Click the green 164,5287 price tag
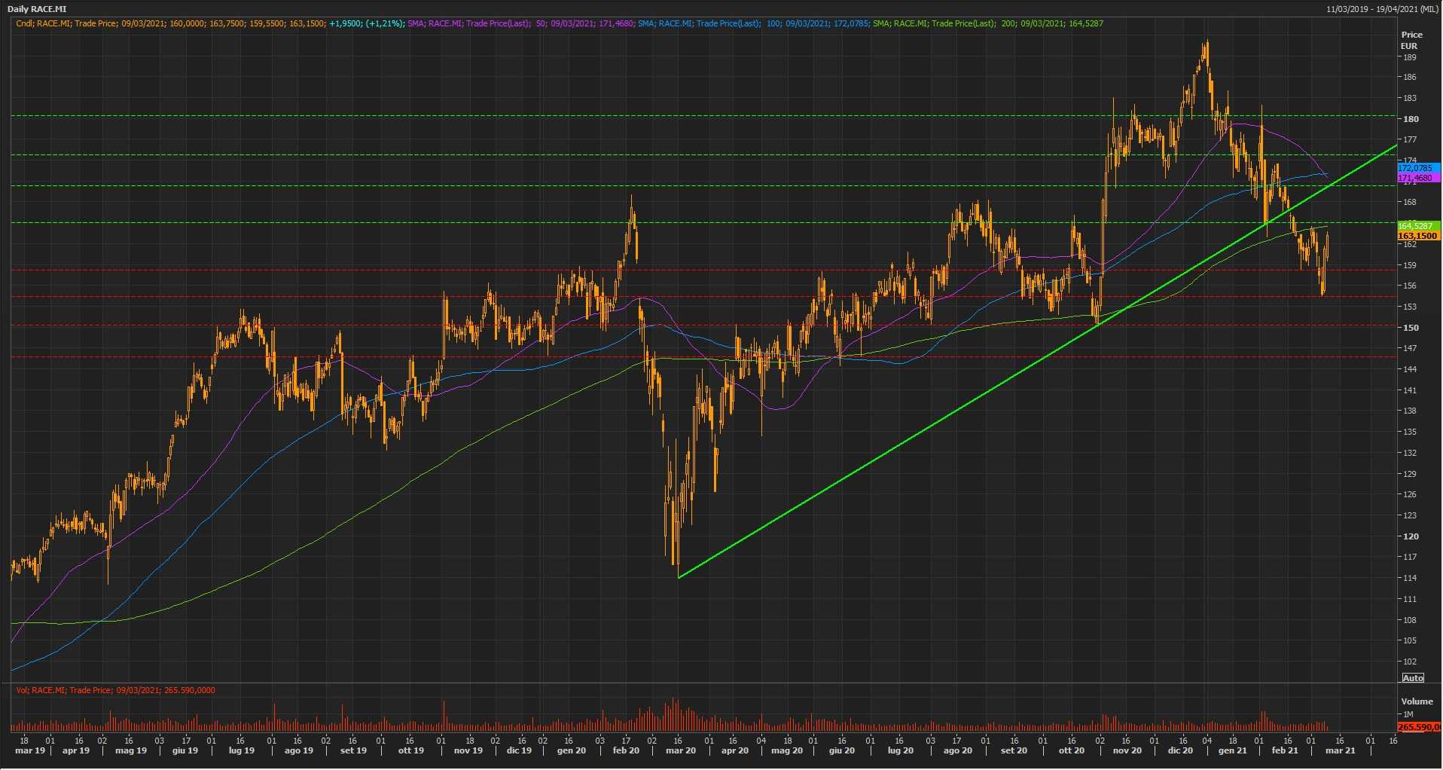1443x770 pixels. tap(1417, 226)
